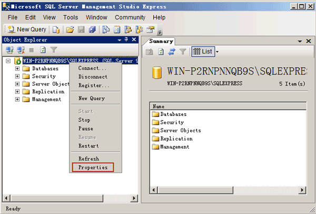Click the Summary page toolbar icon
This screenshot has height=214, width=316.
117,30
